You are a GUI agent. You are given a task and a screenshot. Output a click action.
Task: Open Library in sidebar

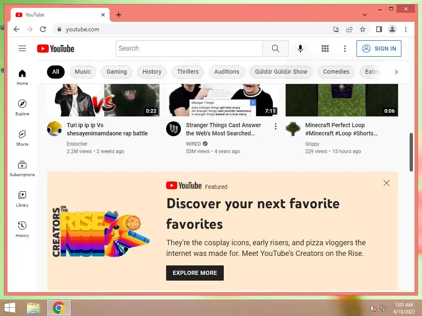click(x=22, y=199)
